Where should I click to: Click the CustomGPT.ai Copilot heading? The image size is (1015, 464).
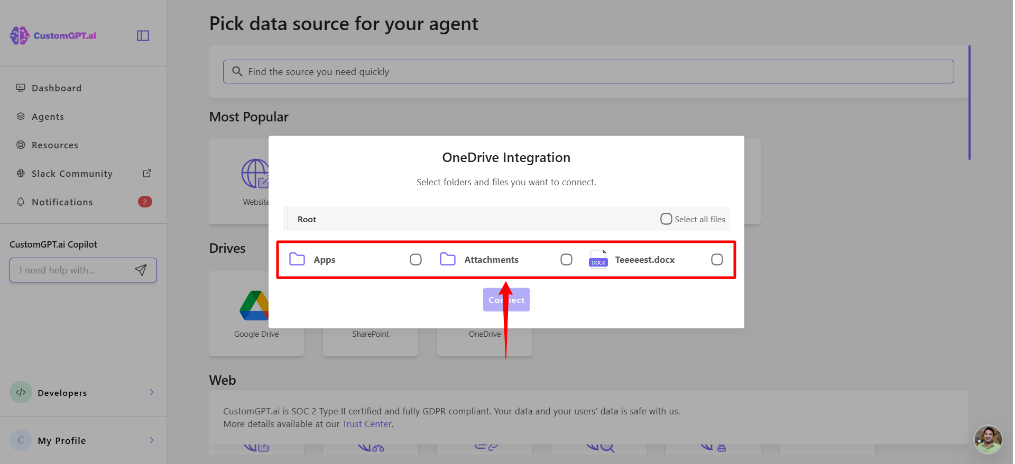point(53,244)
